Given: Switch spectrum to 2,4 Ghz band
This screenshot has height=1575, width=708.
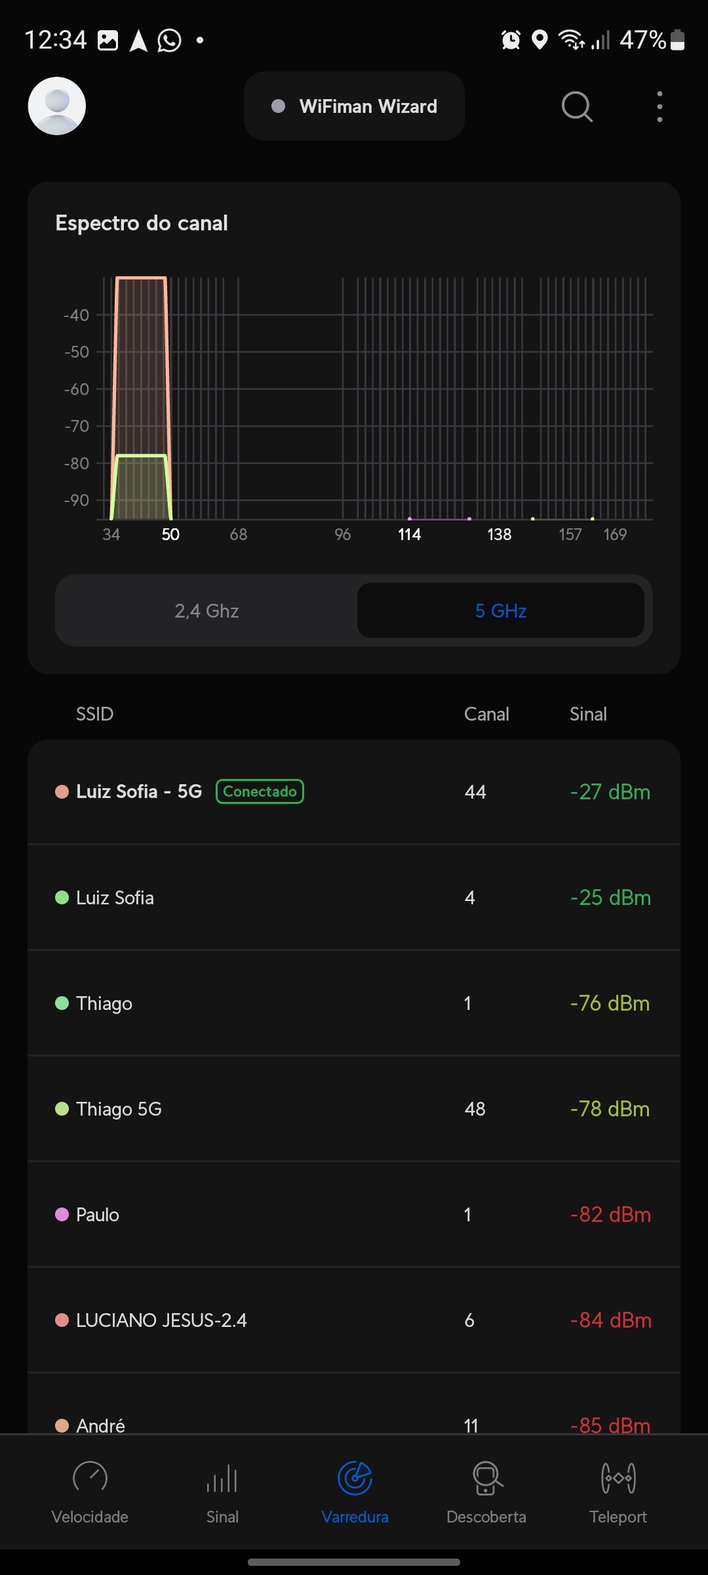Looking at the screenshot, I should 206,611.
